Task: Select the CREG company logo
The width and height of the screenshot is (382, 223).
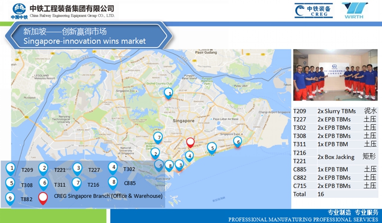Action: 314,11
